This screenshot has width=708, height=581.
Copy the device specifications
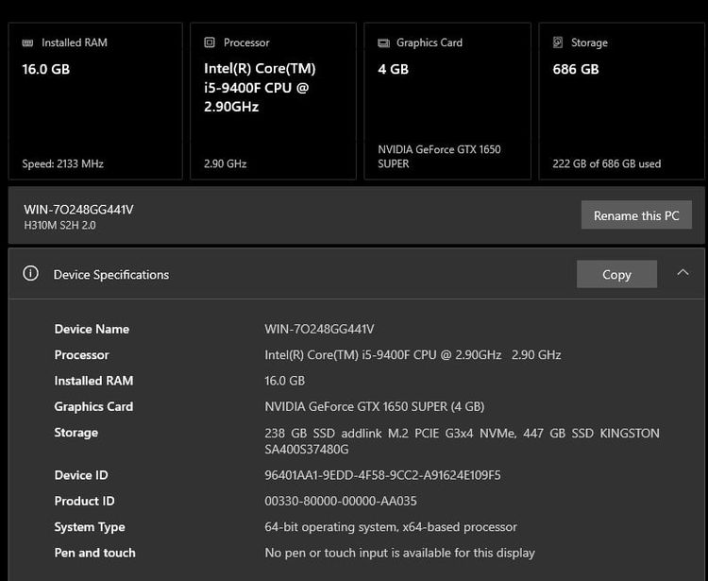[616, 274]
